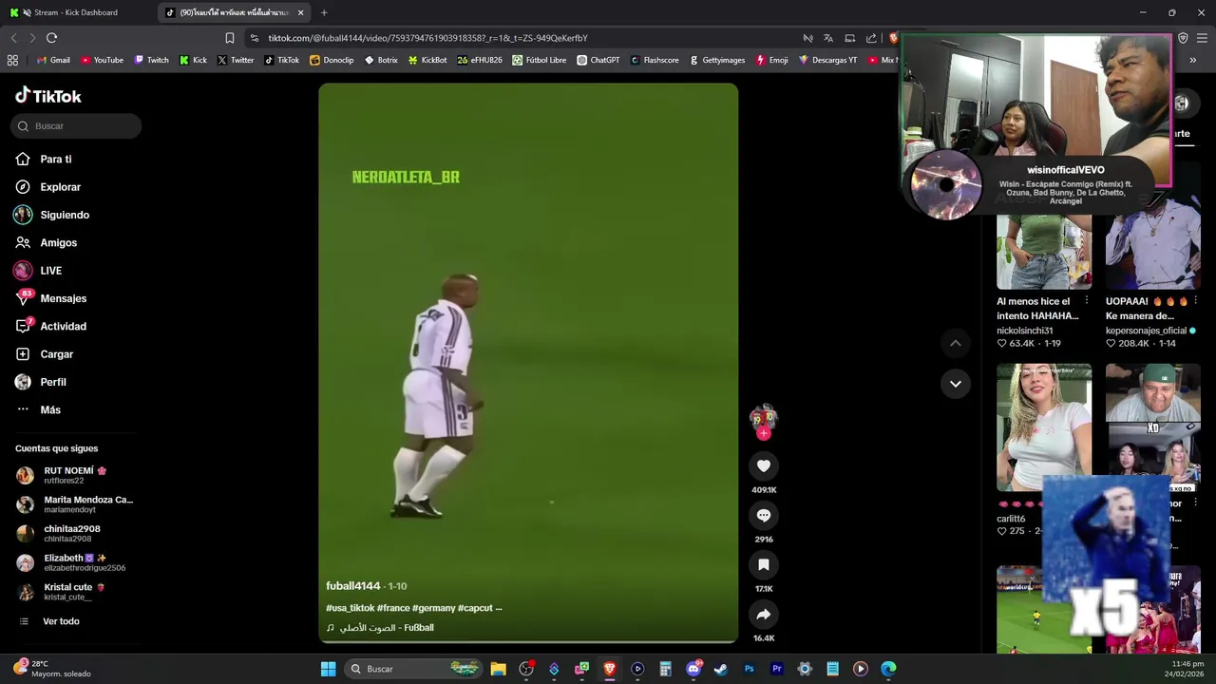Open the Botrix bookmark
The height and width of the screenshot is (684, 1216).
click(x=381, y=60)
